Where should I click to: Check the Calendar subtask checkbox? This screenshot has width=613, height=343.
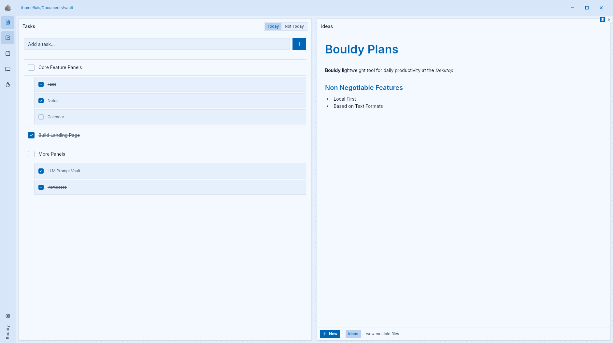tap(41, 117)
